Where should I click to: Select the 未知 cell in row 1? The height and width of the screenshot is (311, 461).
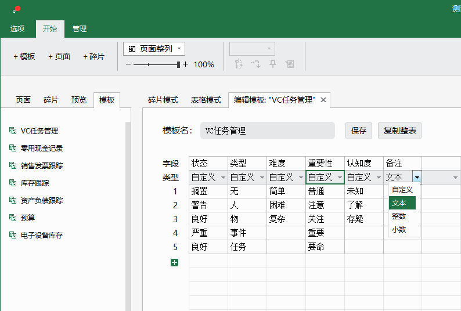pyautogui.click(x=364, y=191)
